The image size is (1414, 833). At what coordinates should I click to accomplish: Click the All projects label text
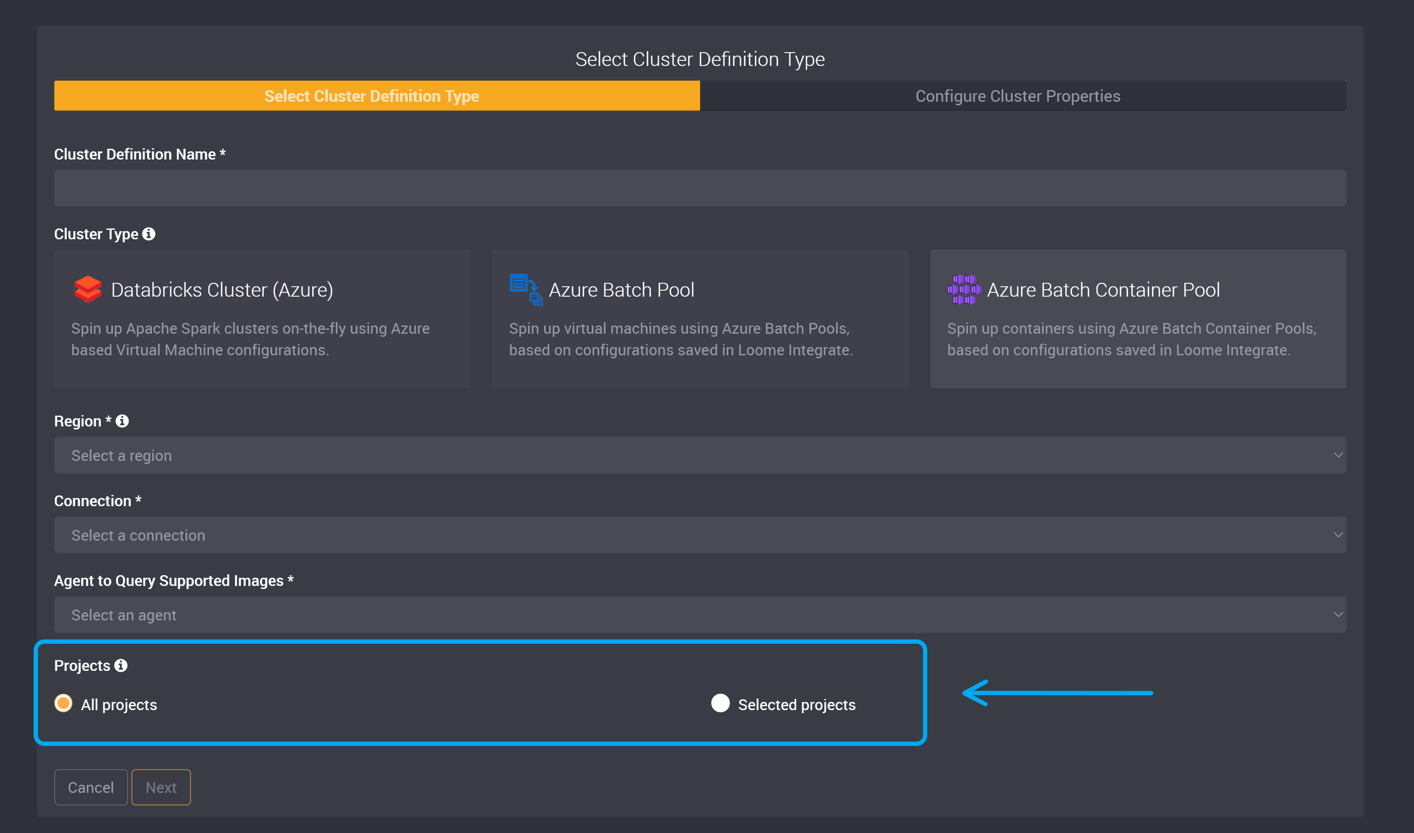119,705
